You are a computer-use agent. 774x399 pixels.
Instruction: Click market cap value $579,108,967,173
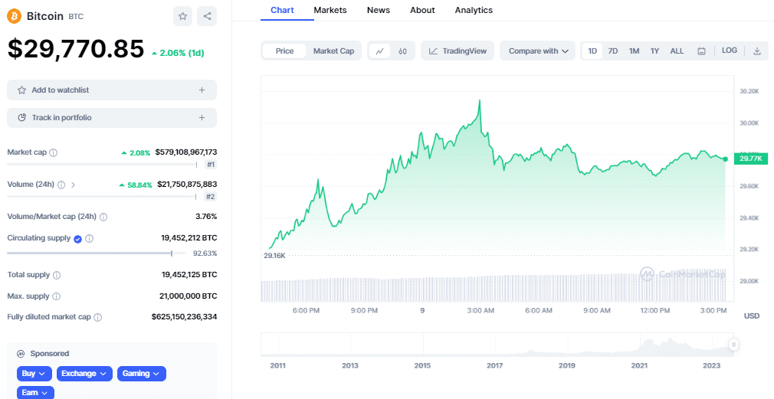(186, 152)
